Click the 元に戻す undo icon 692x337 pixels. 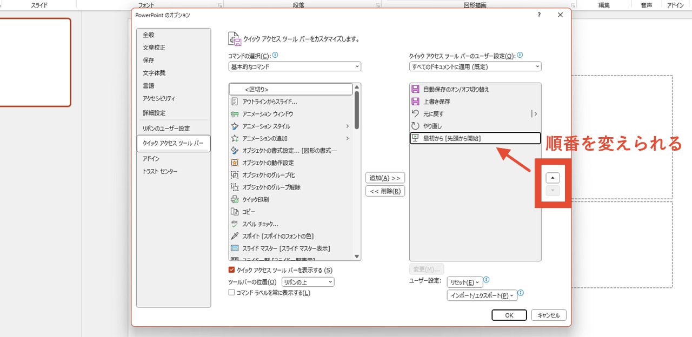[x=415, y=114]
